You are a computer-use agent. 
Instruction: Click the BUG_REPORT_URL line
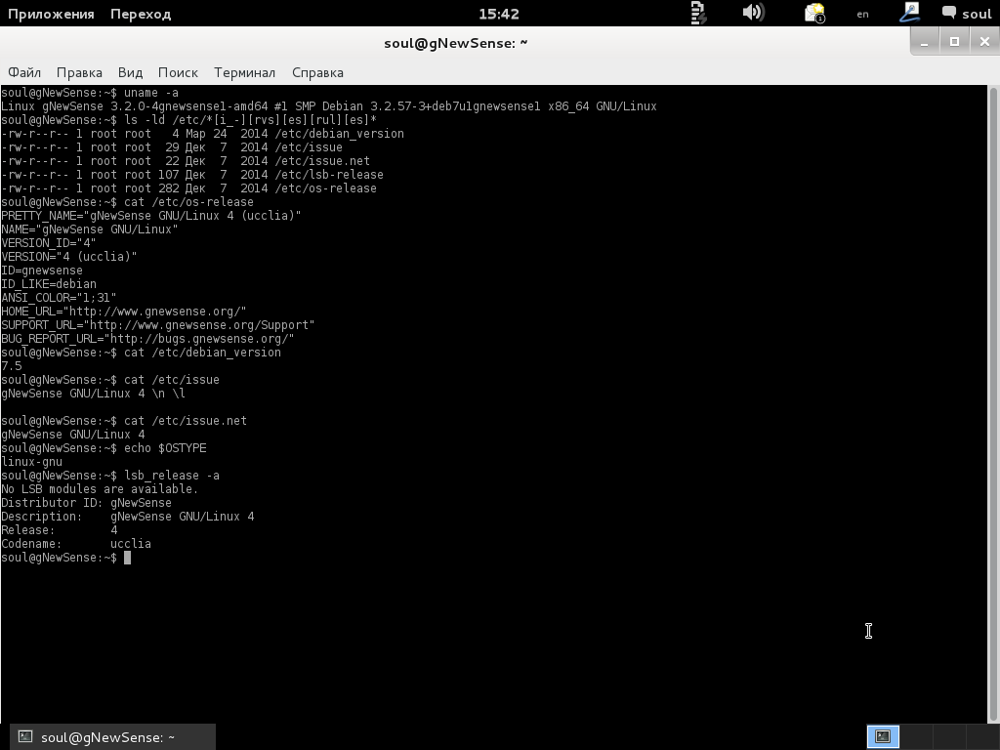[x=148, y=339]
